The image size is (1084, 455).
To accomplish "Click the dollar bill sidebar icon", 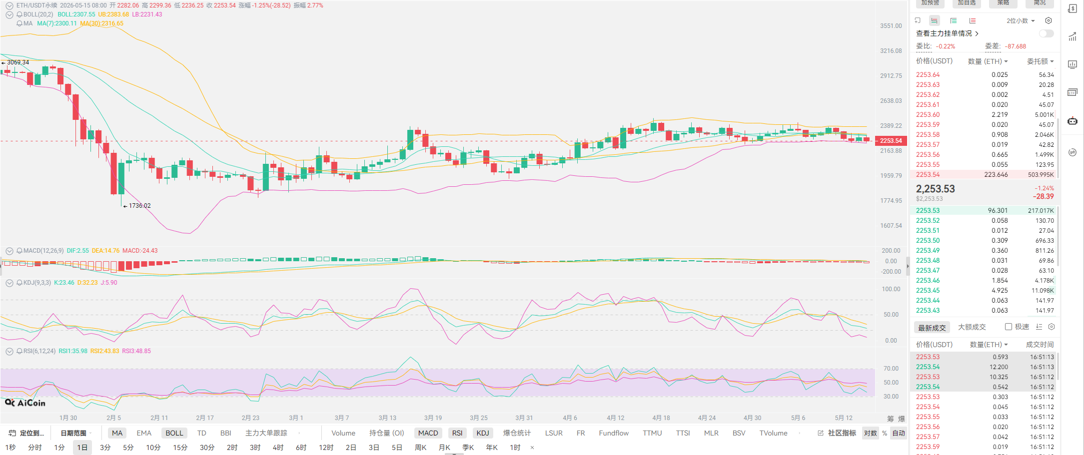I will (x=1073, y=8).
